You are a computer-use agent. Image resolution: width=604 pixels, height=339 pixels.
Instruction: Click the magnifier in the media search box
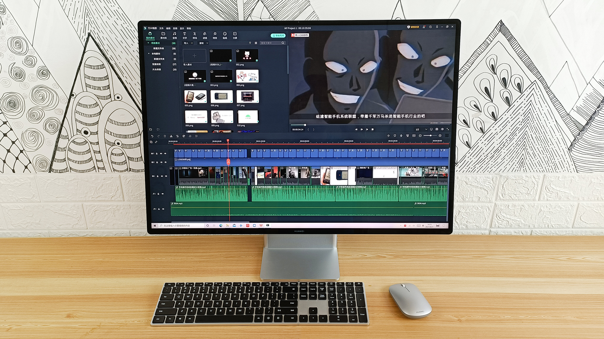click(x=283, y=43)
